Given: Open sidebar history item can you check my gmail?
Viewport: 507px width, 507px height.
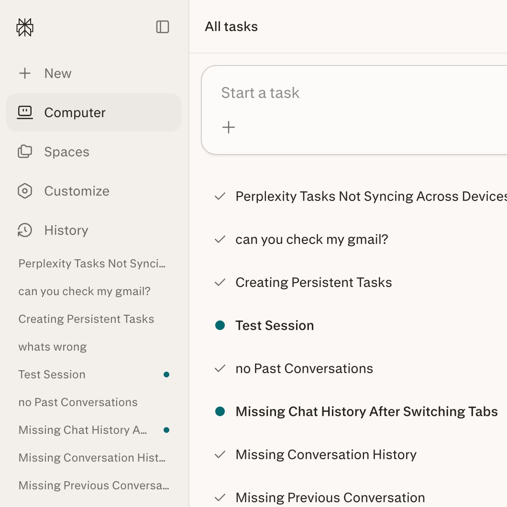Looking at the screenshot, I should (x=84, y=291).
